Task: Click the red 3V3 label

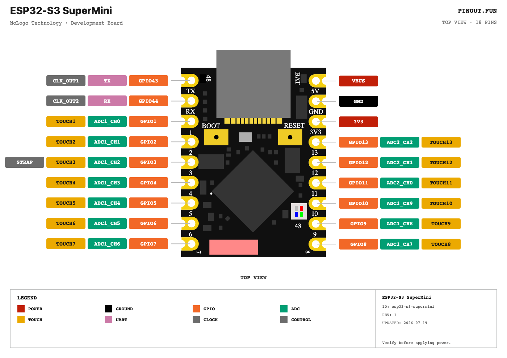Action: [359, 122]
